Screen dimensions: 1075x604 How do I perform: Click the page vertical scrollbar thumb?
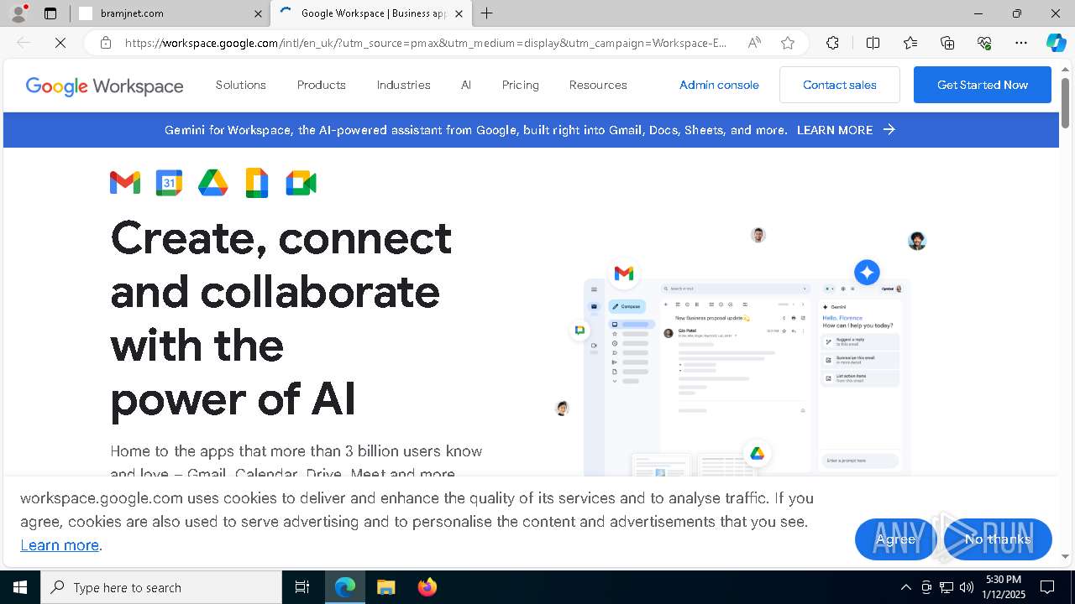tap(1066, 102)
